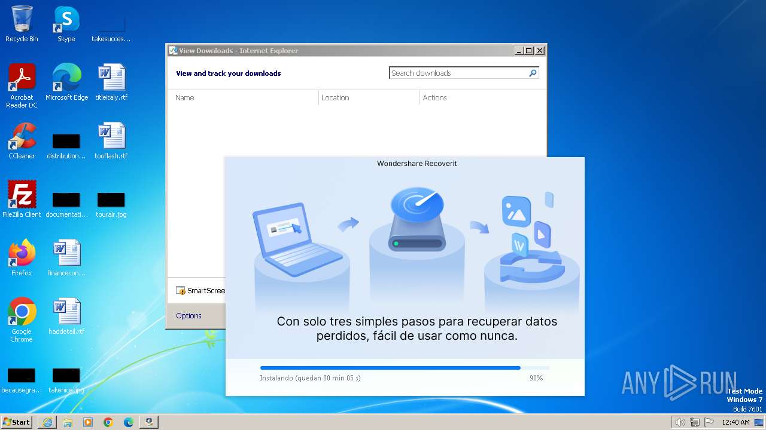Click the volume speaker tray icon

[x=680, y=422]
